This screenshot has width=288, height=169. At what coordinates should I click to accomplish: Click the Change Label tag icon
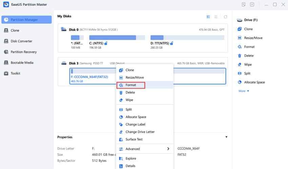[121, 124]
